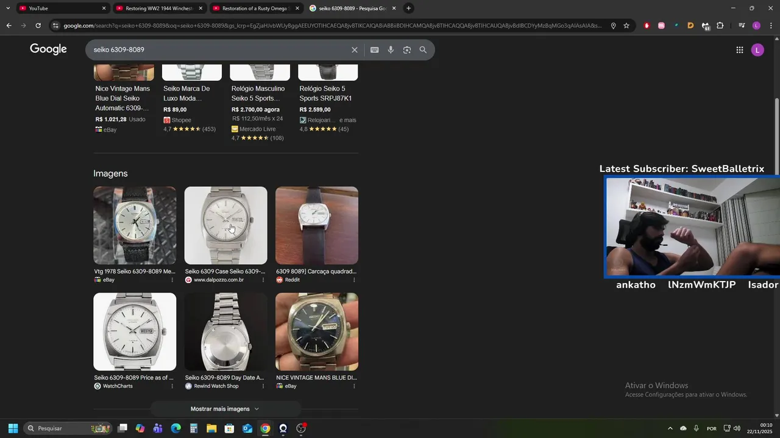The image size is (780, 438).
Task: Bookmark this page with the star
Action: click(626, 26)
